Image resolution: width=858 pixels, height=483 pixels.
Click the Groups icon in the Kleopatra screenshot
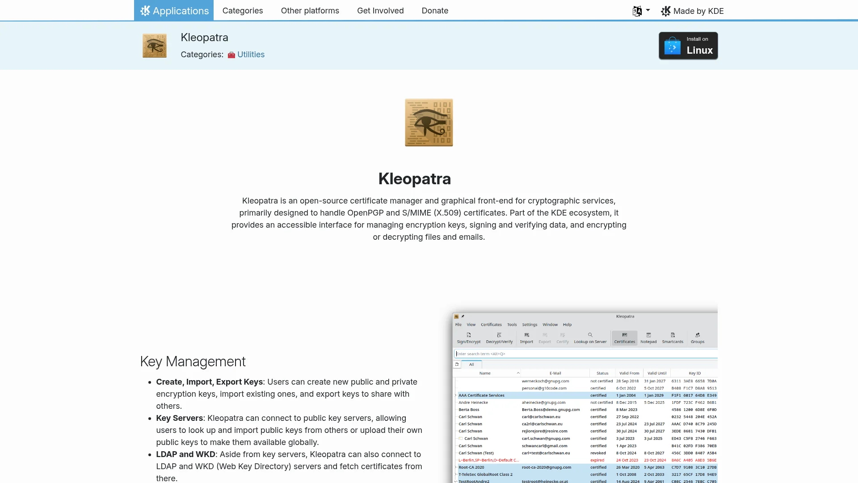[698, 335]
